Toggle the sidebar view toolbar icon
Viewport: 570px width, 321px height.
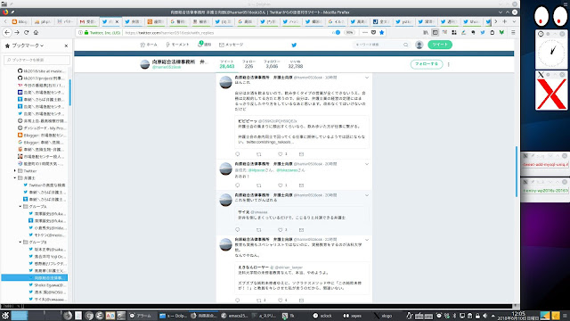[x=436, y=32]
